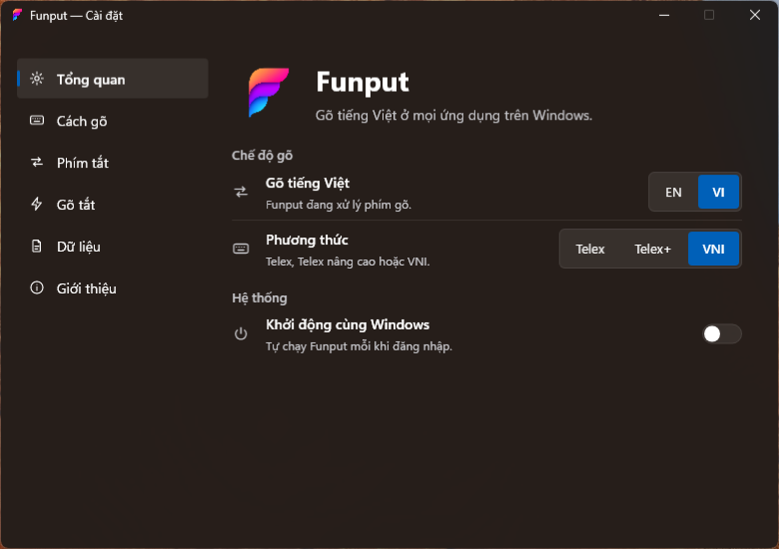Toggle Khởi động cùng Windows switch
The width and height of the screenshot is (779, 549).
click(722, 334)
